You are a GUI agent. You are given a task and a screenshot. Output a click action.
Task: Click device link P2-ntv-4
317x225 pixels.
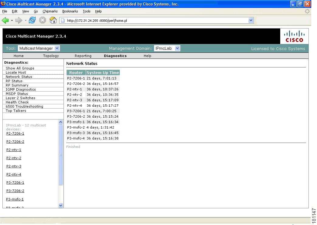tap(14, 174)
